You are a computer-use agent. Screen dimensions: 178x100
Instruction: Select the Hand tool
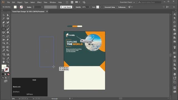coord(4,62)
